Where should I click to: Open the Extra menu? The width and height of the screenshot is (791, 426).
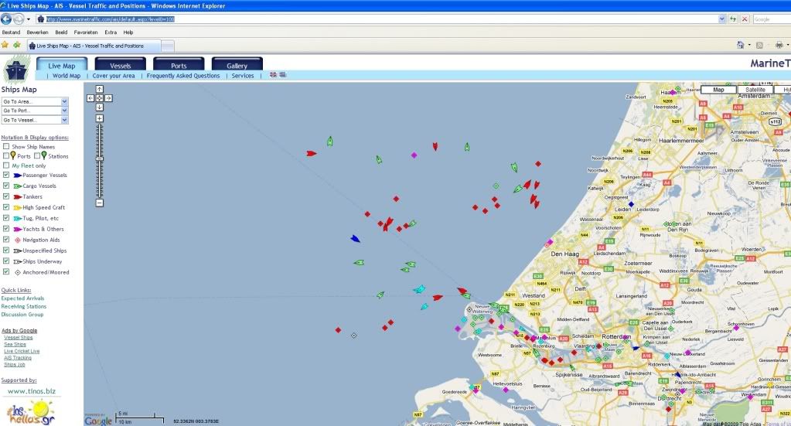click(x=111, y=32)
